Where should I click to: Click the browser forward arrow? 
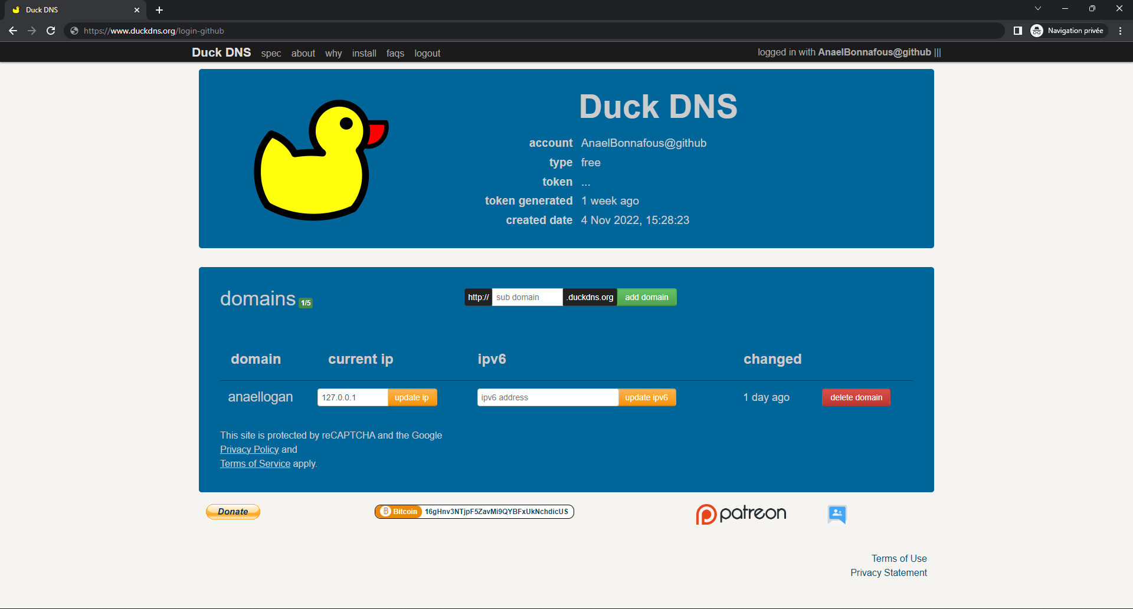tap(32, 31)
